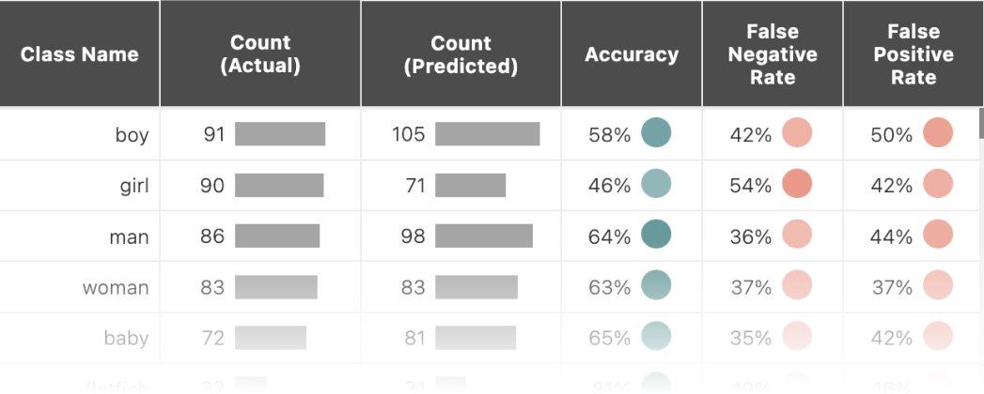Sort by the Count (Predicted) column header
The width and height of the screenshot is (984, 394).
(x=461, y=54)
